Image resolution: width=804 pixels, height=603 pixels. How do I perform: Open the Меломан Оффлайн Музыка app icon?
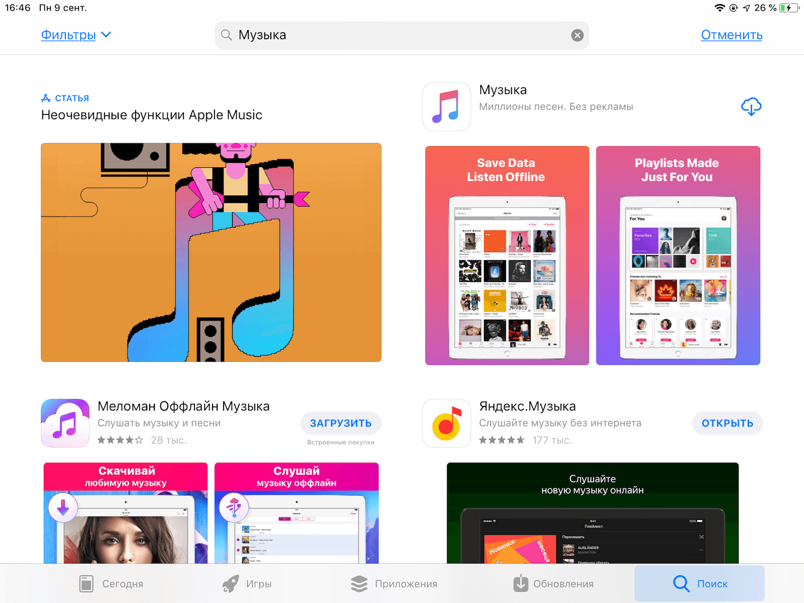[65, 423]
